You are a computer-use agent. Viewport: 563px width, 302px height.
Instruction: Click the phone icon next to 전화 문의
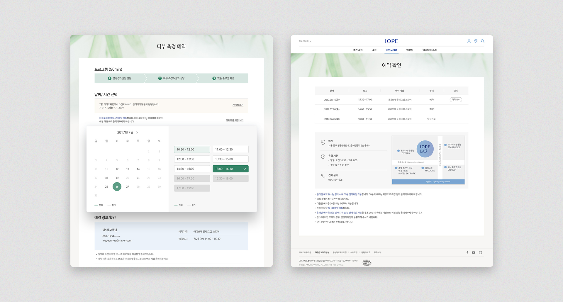[x=323, y=176]
